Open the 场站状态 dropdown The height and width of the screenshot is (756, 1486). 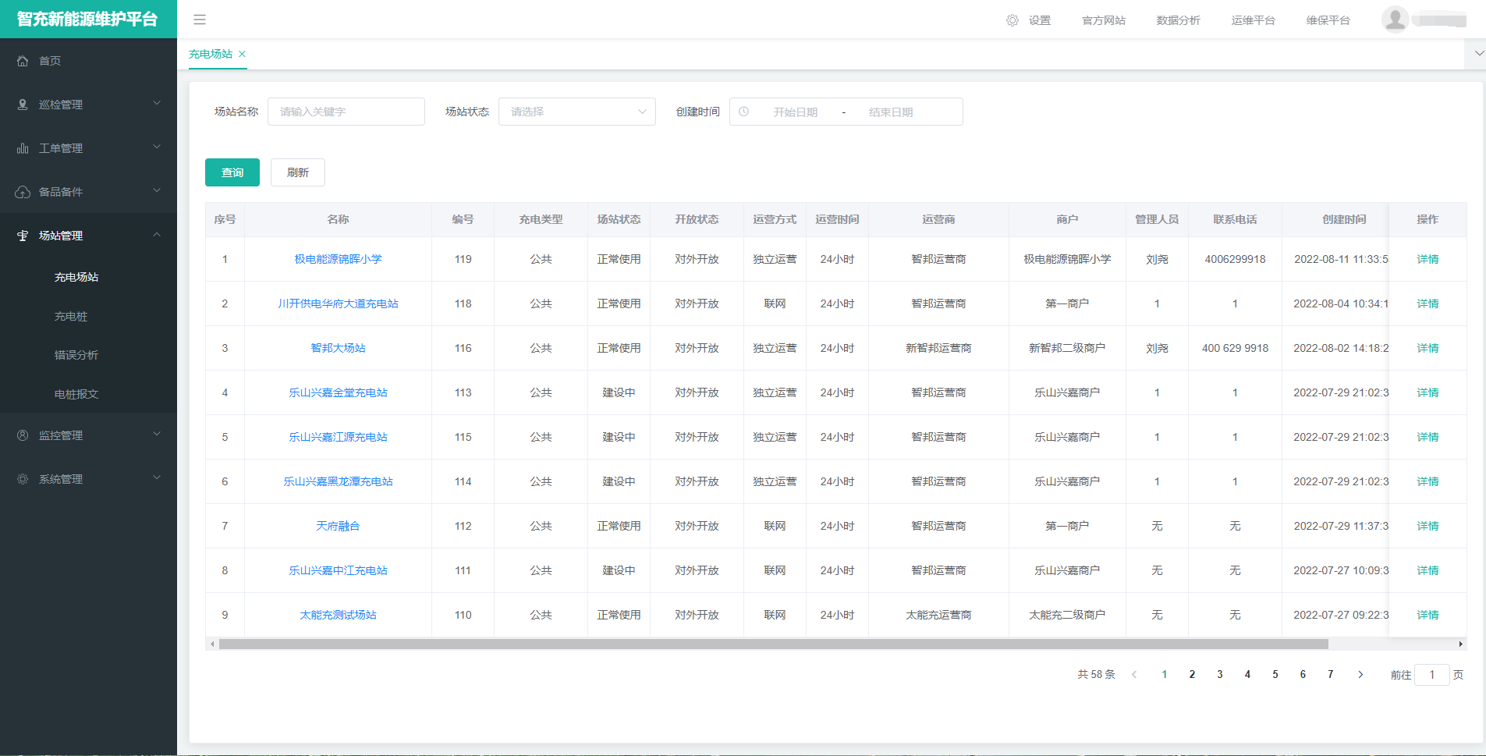[576, 112]
